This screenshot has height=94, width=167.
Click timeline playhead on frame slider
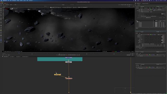pyautogui.click(x=19, y=53)
